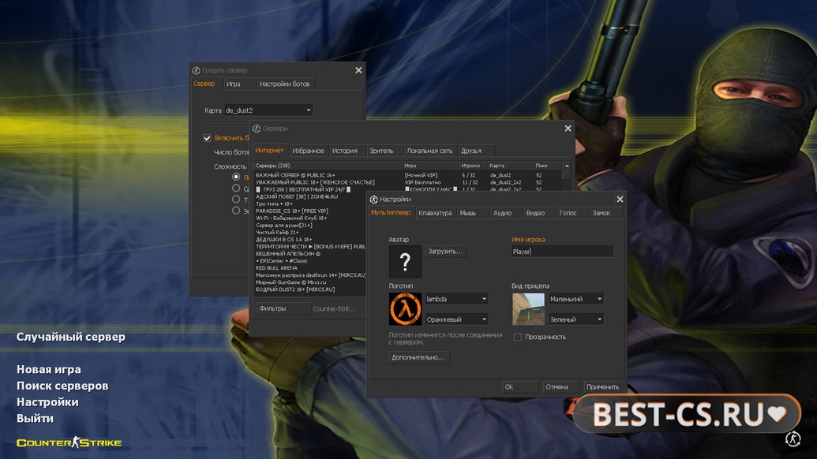The height and width of the screenshot is (459, 817).
Task: Enable the Прозрачность checkbox
Action: (x=517, y=337)
